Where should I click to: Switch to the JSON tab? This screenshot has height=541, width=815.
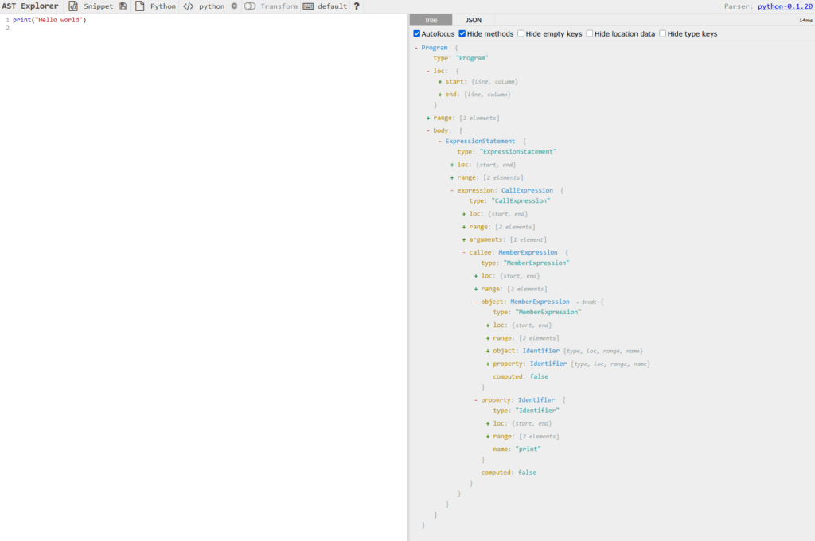[473, 20]
